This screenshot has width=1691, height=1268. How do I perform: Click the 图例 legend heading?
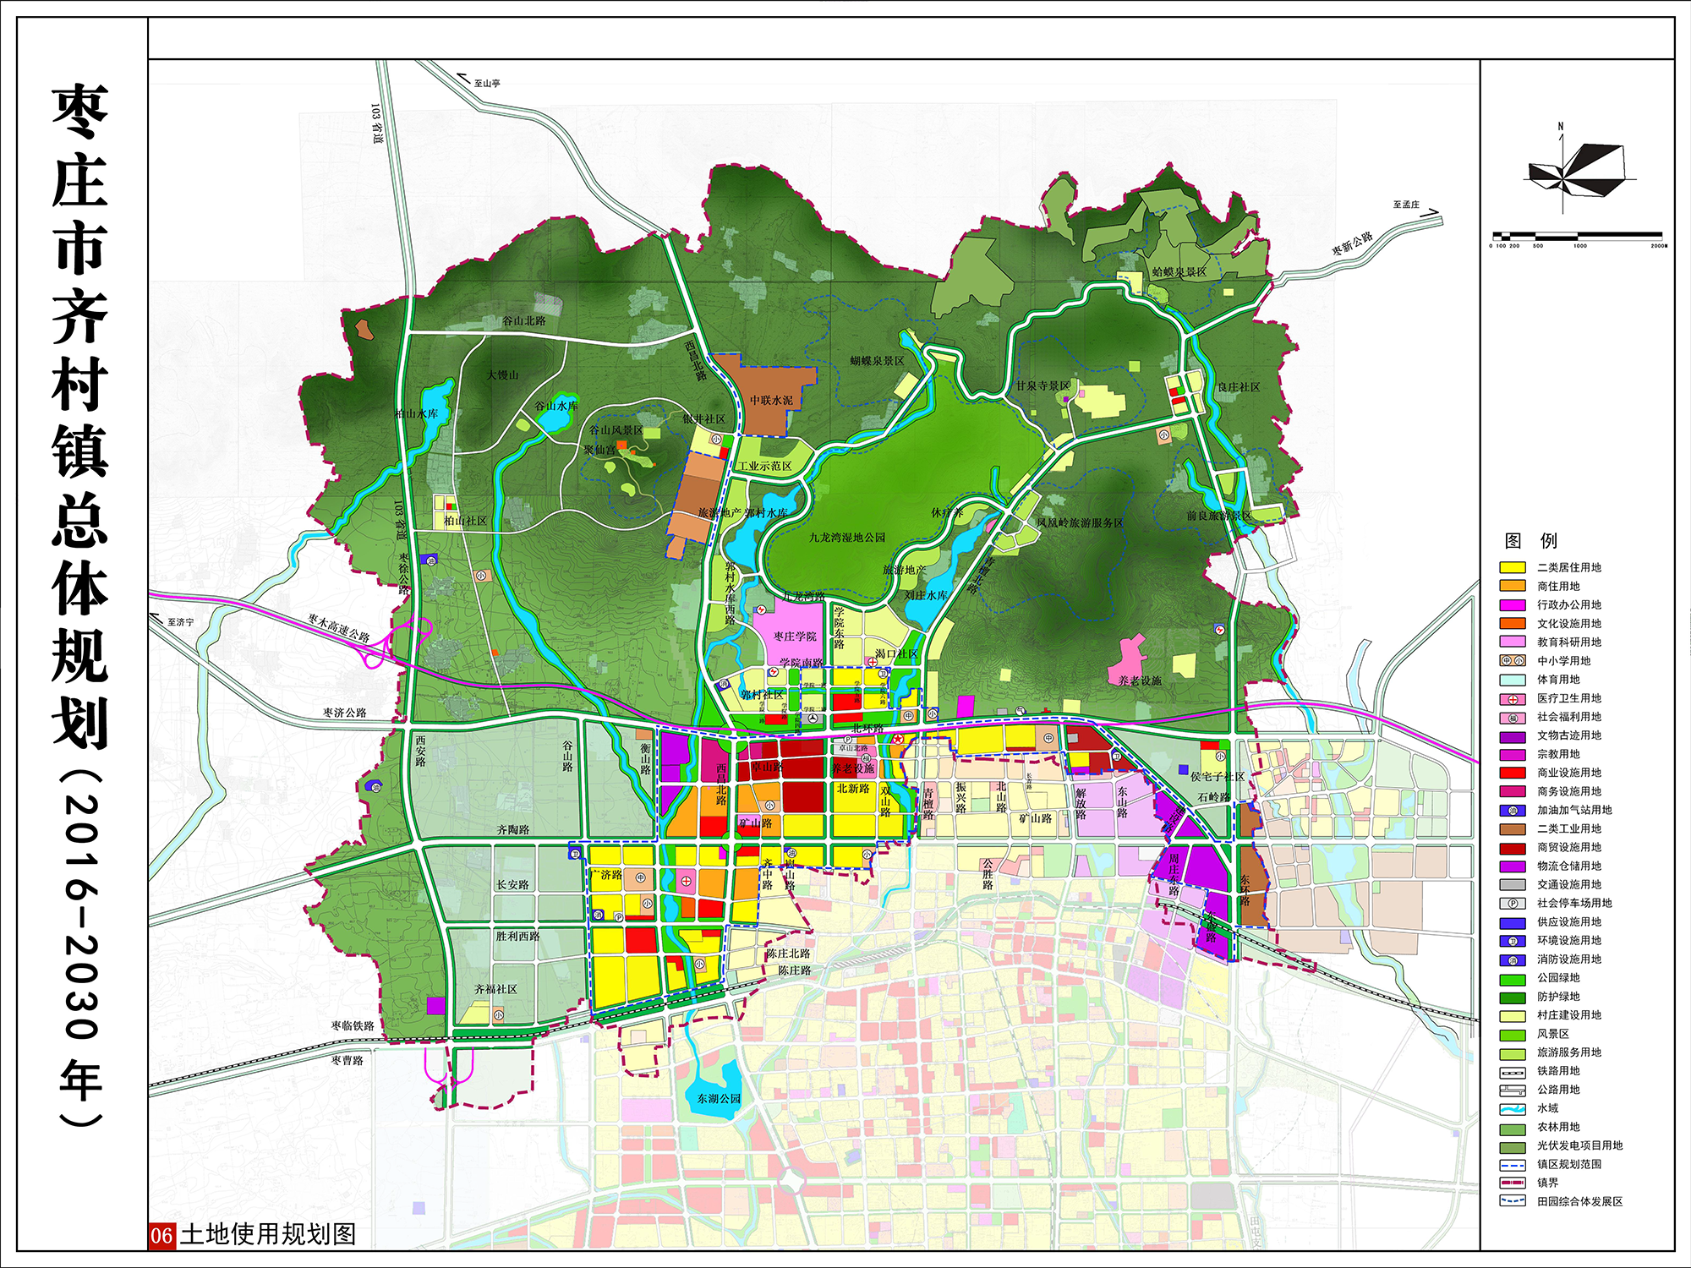point(1531,540)
